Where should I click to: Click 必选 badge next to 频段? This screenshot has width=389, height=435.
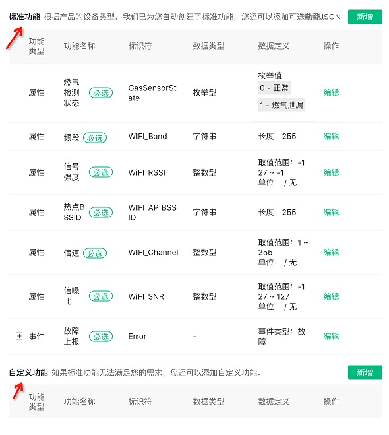[95, 137]
